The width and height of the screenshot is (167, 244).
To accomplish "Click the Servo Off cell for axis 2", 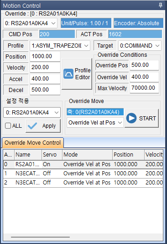I will 52,183.
